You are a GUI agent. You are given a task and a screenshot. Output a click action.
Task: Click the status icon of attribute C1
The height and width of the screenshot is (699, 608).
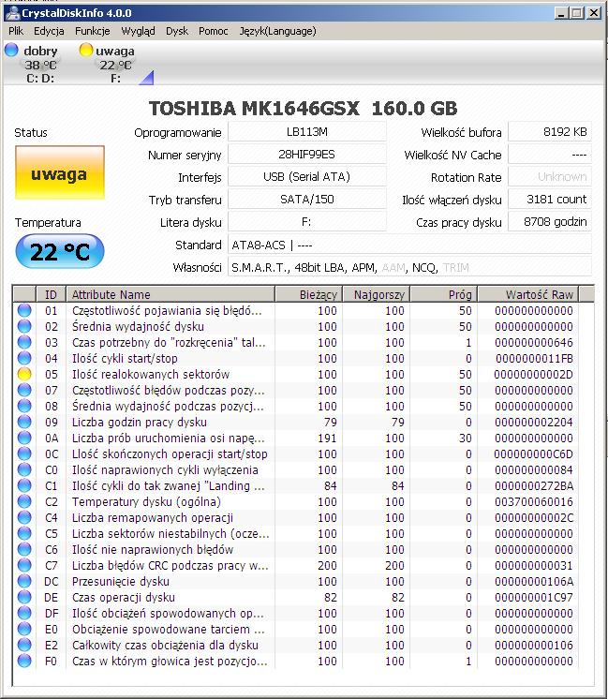[x=24, y=485]
